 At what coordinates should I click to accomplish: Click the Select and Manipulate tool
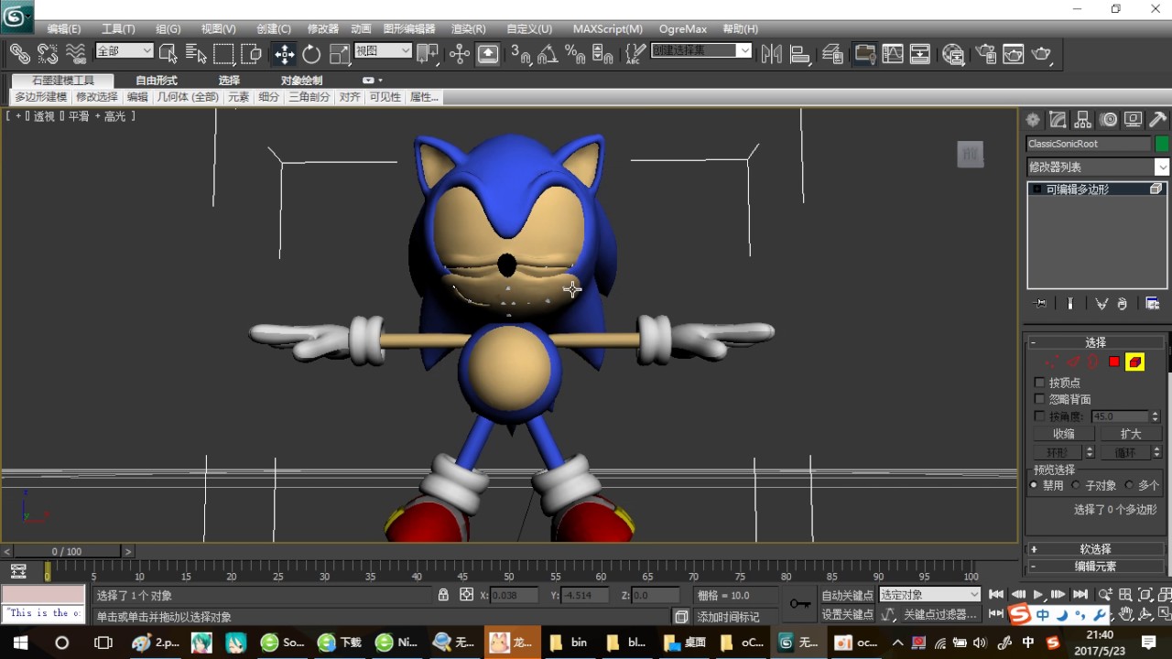[460, 53]
